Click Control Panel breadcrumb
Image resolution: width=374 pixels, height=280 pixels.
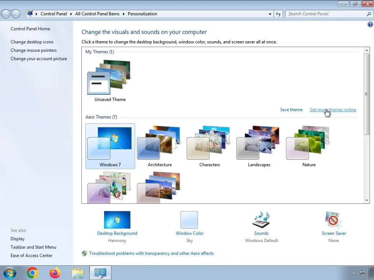tap(54, 14)
